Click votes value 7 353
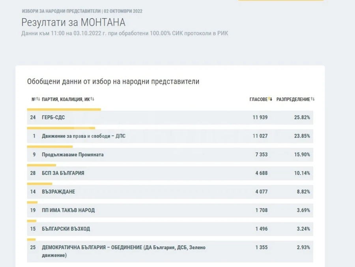This screenshot has height=267, width=355. pyautogui.click(x=262, y=154)
